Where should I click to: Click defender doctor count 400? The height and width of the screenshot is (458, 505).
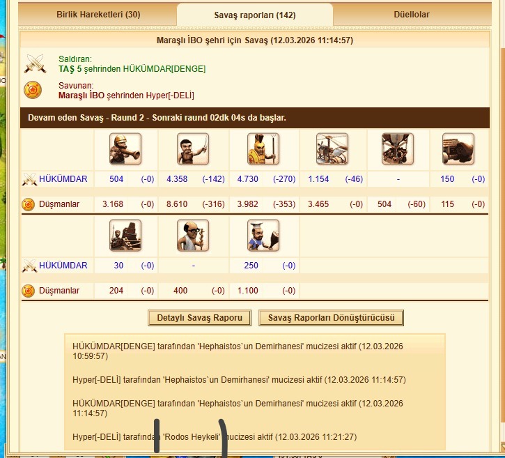click(180, 291)
